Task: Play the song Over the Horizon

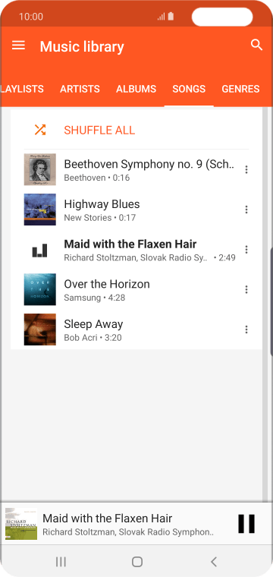Action: (x=136, y=289)
